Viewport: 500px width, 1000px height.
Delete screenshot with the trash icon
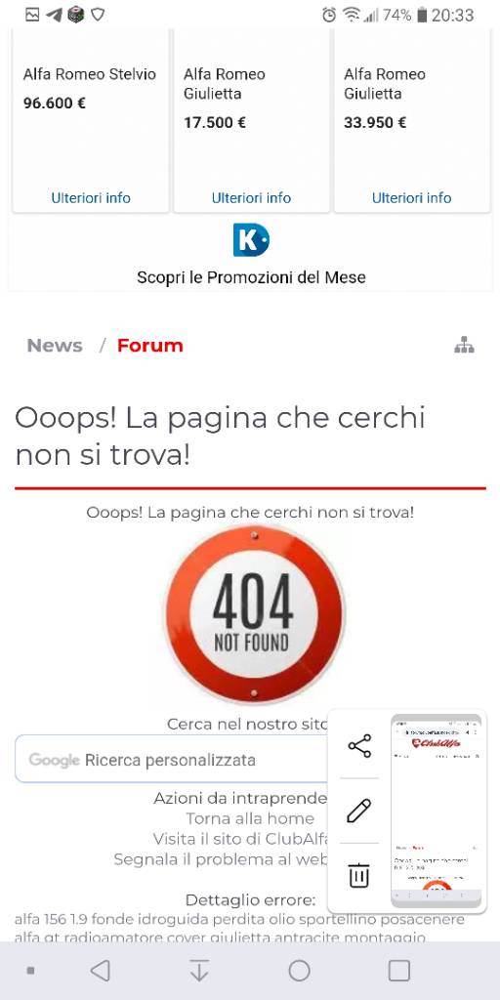pos(359,874)
